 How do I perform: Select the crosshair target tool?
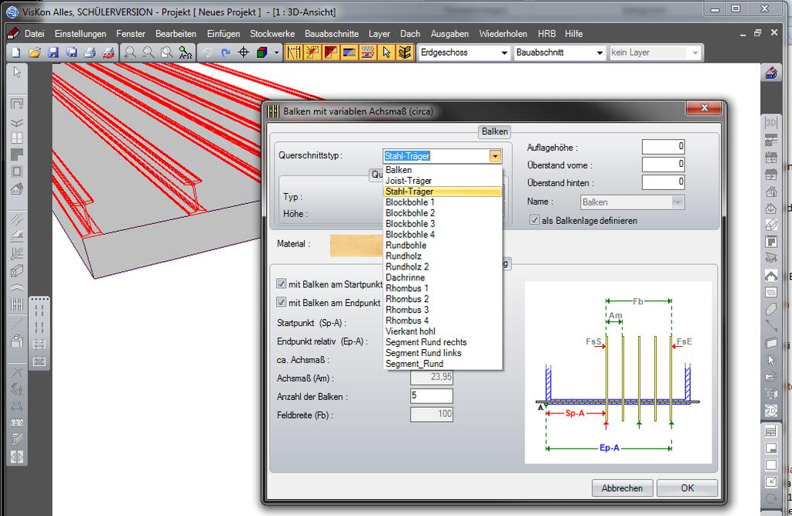click(244, 53)
